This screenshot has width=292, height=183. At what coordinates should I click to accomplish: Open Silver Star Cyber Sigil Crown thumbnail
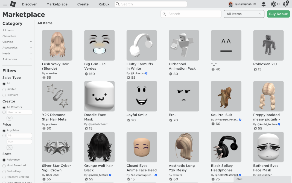(x=57, y=147)
